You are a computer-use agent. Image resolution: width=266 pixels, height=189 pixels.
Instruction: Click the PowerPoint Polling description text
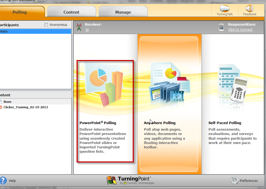(x=103, y=140)
